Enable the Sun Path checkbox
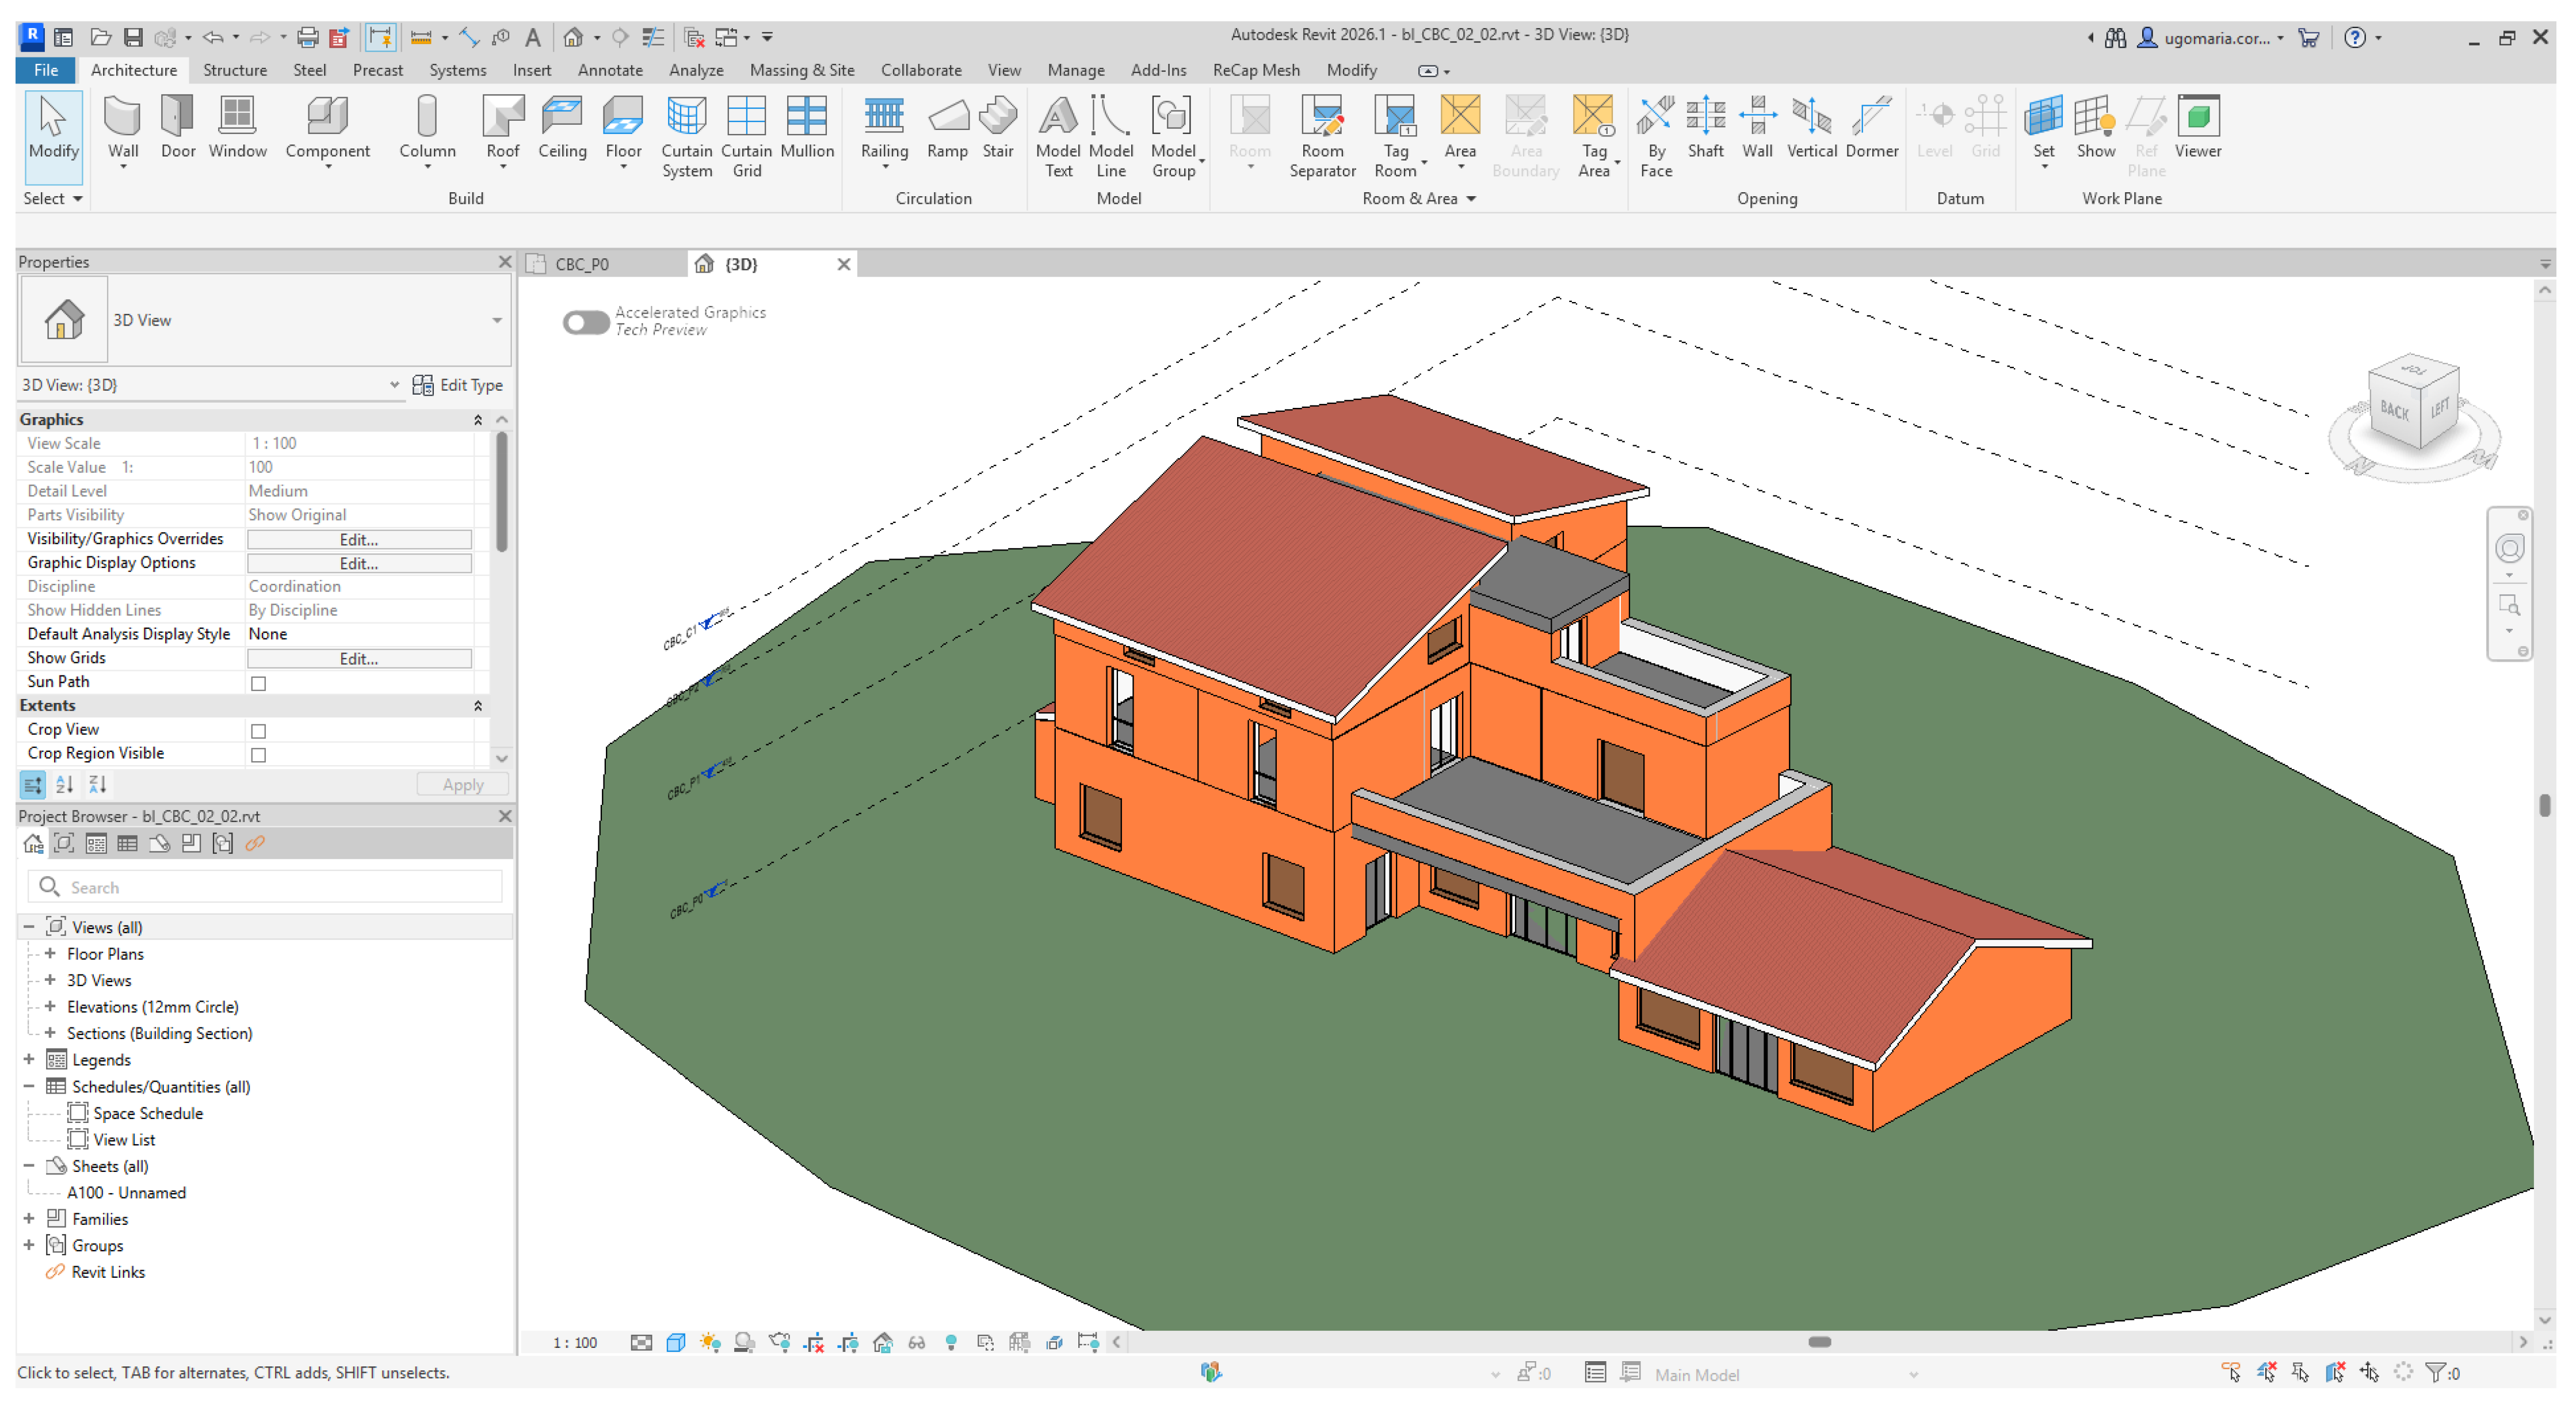Image resolution: width=2576 pixels, height=1402 pixels. (x=258, y=683)
